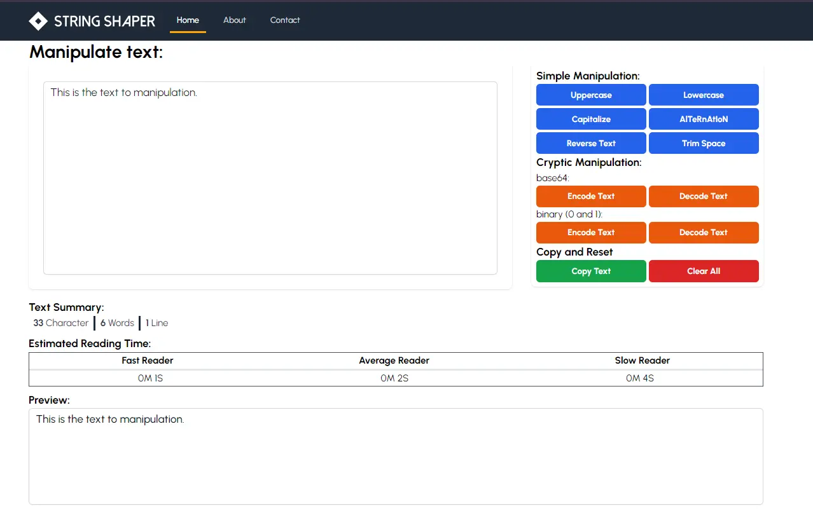The height and width of the screenshot is (527, 813).
Task: Click the 'Cryptic Manipulation:' label
Action: (589, 162)
